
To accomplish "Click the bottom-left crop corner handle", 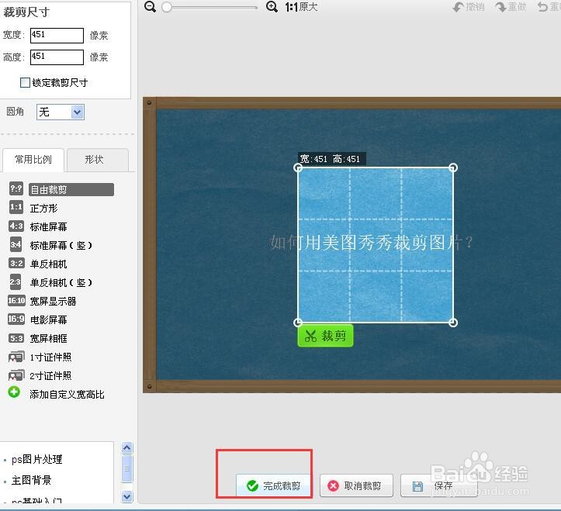I will tap(298, 323).
